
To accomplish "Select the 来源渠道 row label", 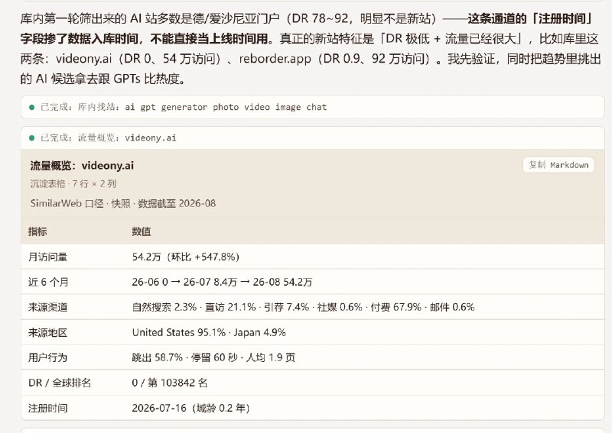I will tap(47, 307).
